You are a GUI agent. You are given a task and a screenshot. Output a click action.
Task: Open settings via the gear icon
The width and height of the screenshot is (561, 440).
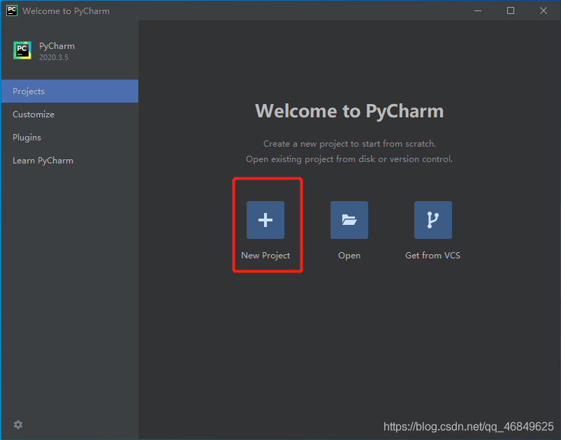pos(18,425)
